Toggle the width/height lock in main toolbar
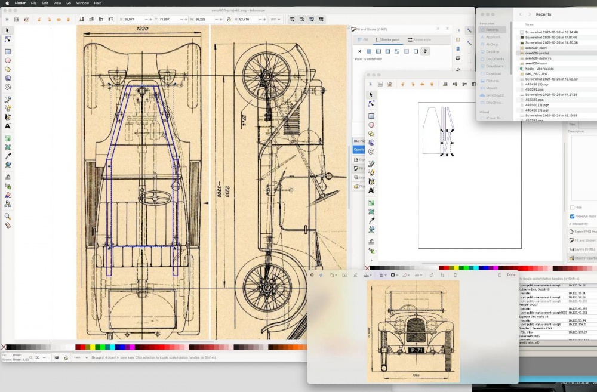Image resolution: width=597 pixels, height=392 pixels. 229,20
